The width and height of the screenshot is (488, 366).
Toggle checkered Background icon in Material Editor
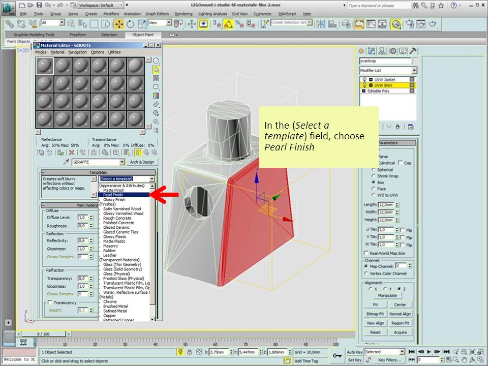point(156,78)
